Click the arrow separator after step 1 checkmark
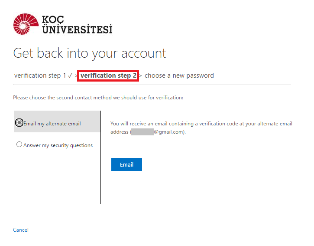 76,76
